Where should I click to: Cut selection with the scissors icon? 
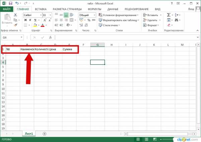(15, 15)
